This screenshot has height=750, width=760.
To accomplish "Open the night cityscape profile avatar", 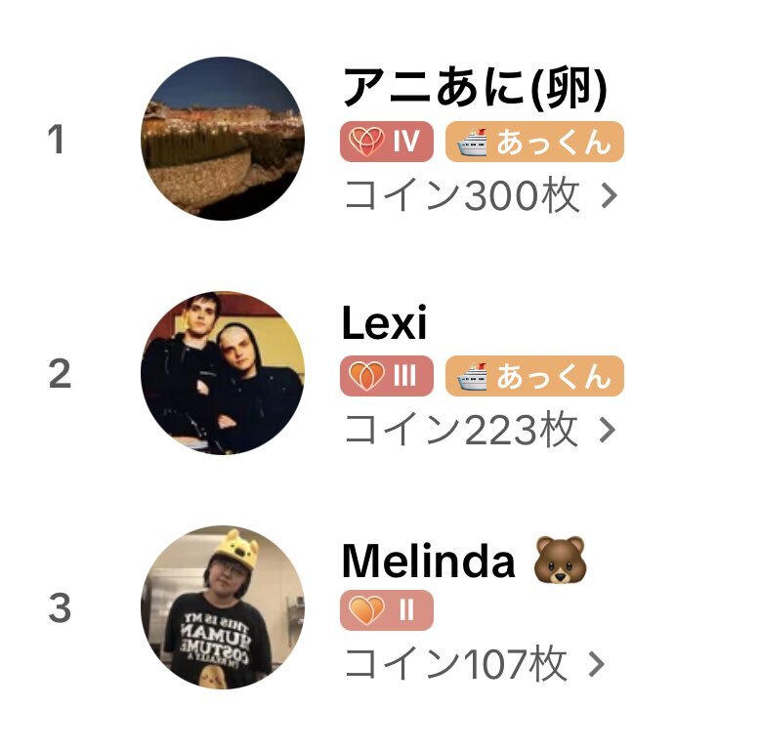I will coord(223,139).
